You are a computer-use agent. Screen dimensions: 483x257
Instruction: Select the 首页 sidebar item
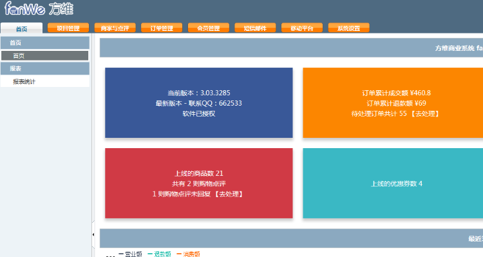[x=45, y=56]
